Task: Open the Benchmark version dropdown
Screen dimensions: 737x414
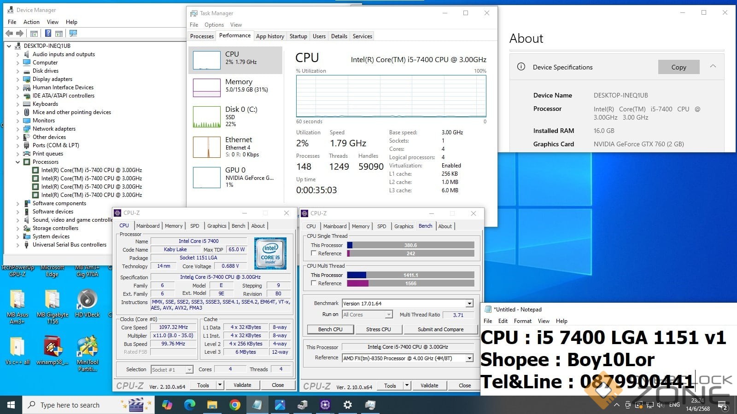Action: [469, 304]
